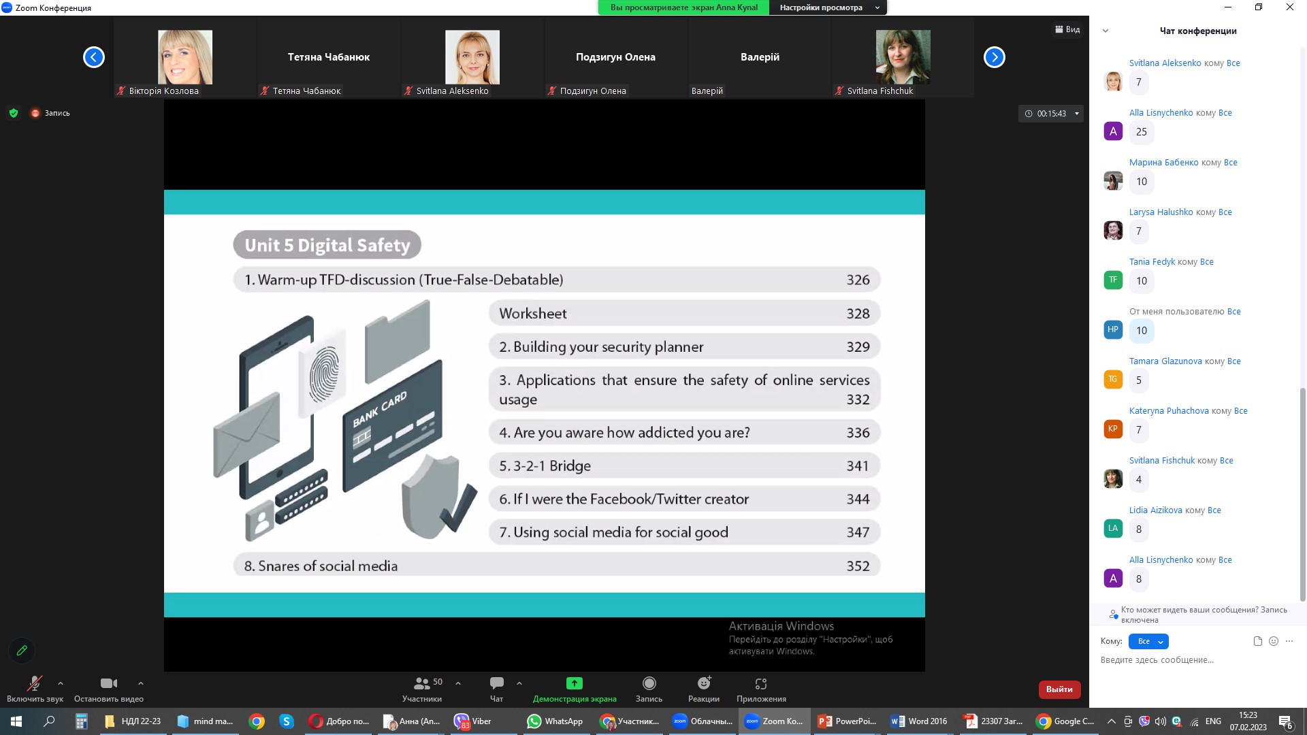The width and height of the screenshot is (1307, 735).
Task: Open the emoji picker in chat
Action: (1274, 641)
